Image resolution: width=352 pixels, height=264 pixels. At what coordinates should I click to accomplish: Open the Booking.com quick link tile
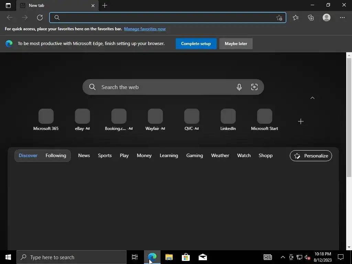click(119, 120)
